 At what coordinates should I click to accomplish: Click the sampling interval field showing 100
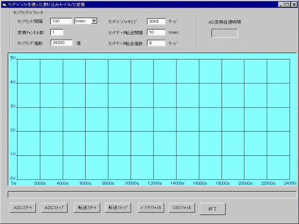pos(60,21)
